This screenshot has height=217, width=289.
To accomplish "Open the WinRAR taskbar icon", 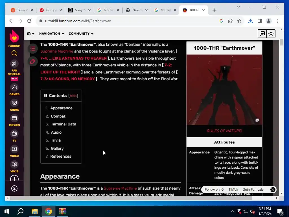I will pyautogui.click(x=62, y=211).
